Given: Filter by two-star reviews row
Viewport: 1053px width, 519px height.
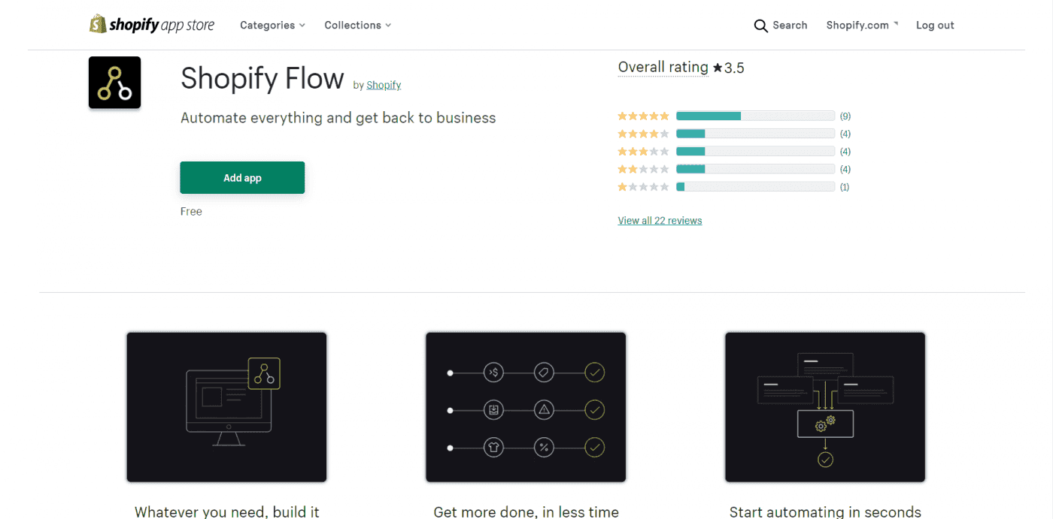Looking at the screenshot, I should pos(734,169).
